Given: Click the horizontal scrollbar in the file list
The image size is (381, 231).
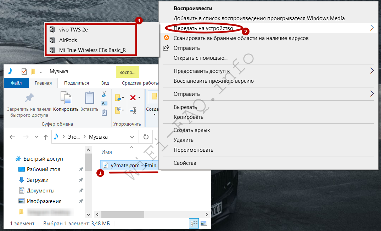Looking at the screenshot, I should (122, 214).
